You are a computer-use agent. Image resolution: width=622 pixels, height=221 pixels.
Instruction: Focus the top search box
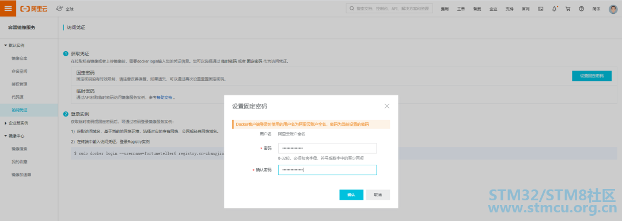point(389,8)
